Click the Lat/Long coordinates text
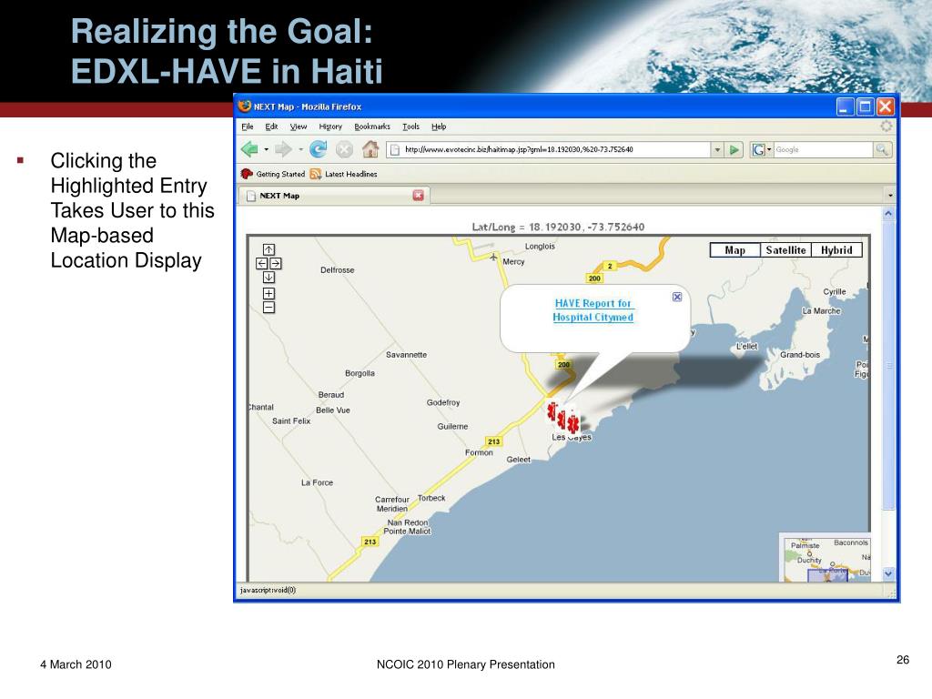Image resolution: width=932 pixels, height=699 pixels. [x=558, y=227]
